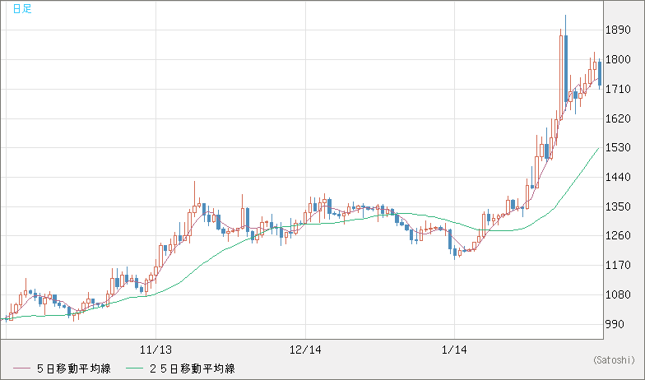Select the 1800 price axis label
The height and width of the screenshot is (380, 645).
click(618, 59)
